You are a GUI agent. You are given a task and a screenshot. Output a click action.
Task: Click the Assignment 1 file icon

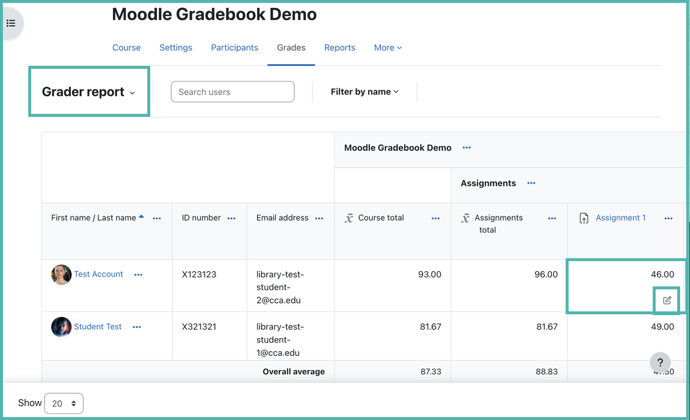point(584,218)
